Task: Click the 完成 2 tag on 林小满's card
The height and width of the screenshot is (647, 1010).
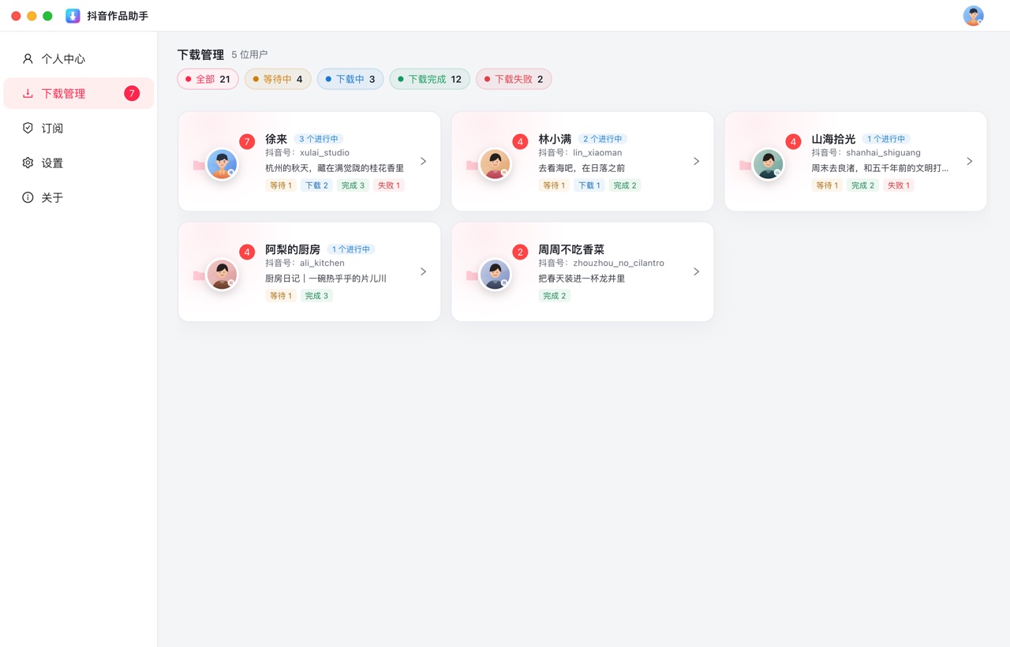Action: pos(625,185)
